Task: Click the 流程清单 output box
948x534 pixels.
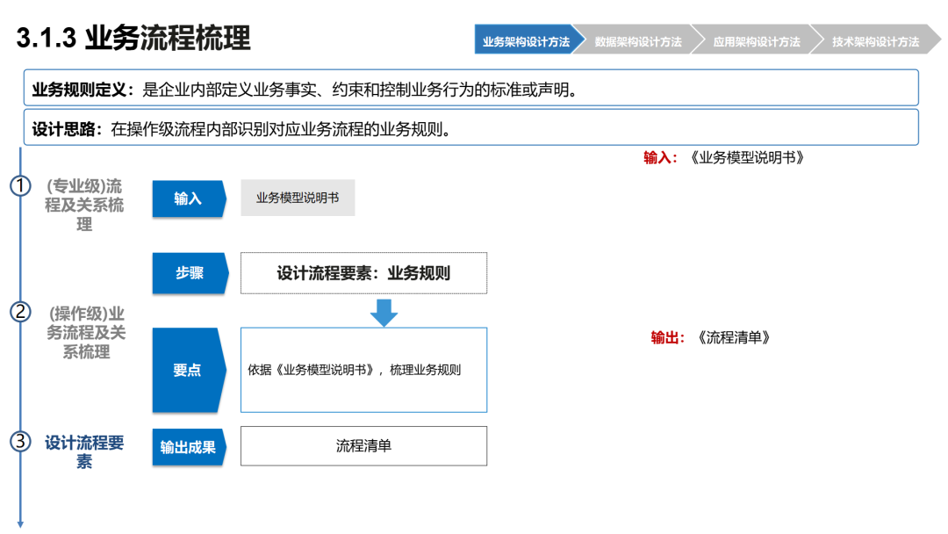Action: click(x=363, y=445)
